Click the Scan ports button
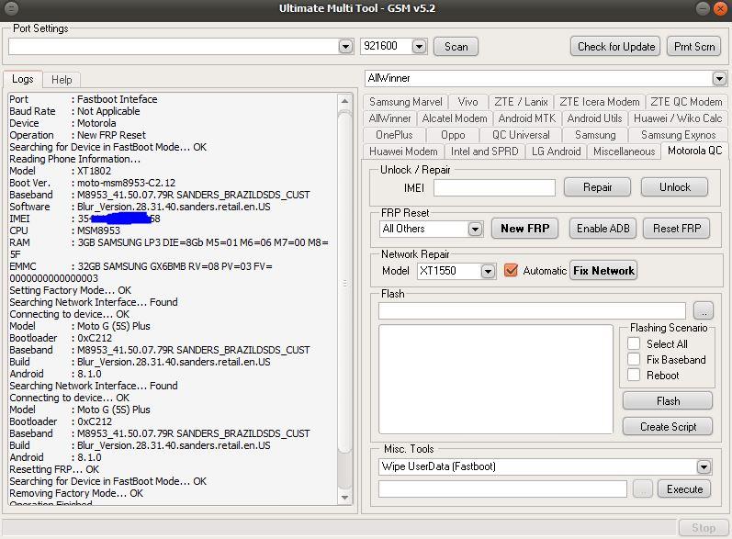Screen dimensions: 732x539 [456, 47]
